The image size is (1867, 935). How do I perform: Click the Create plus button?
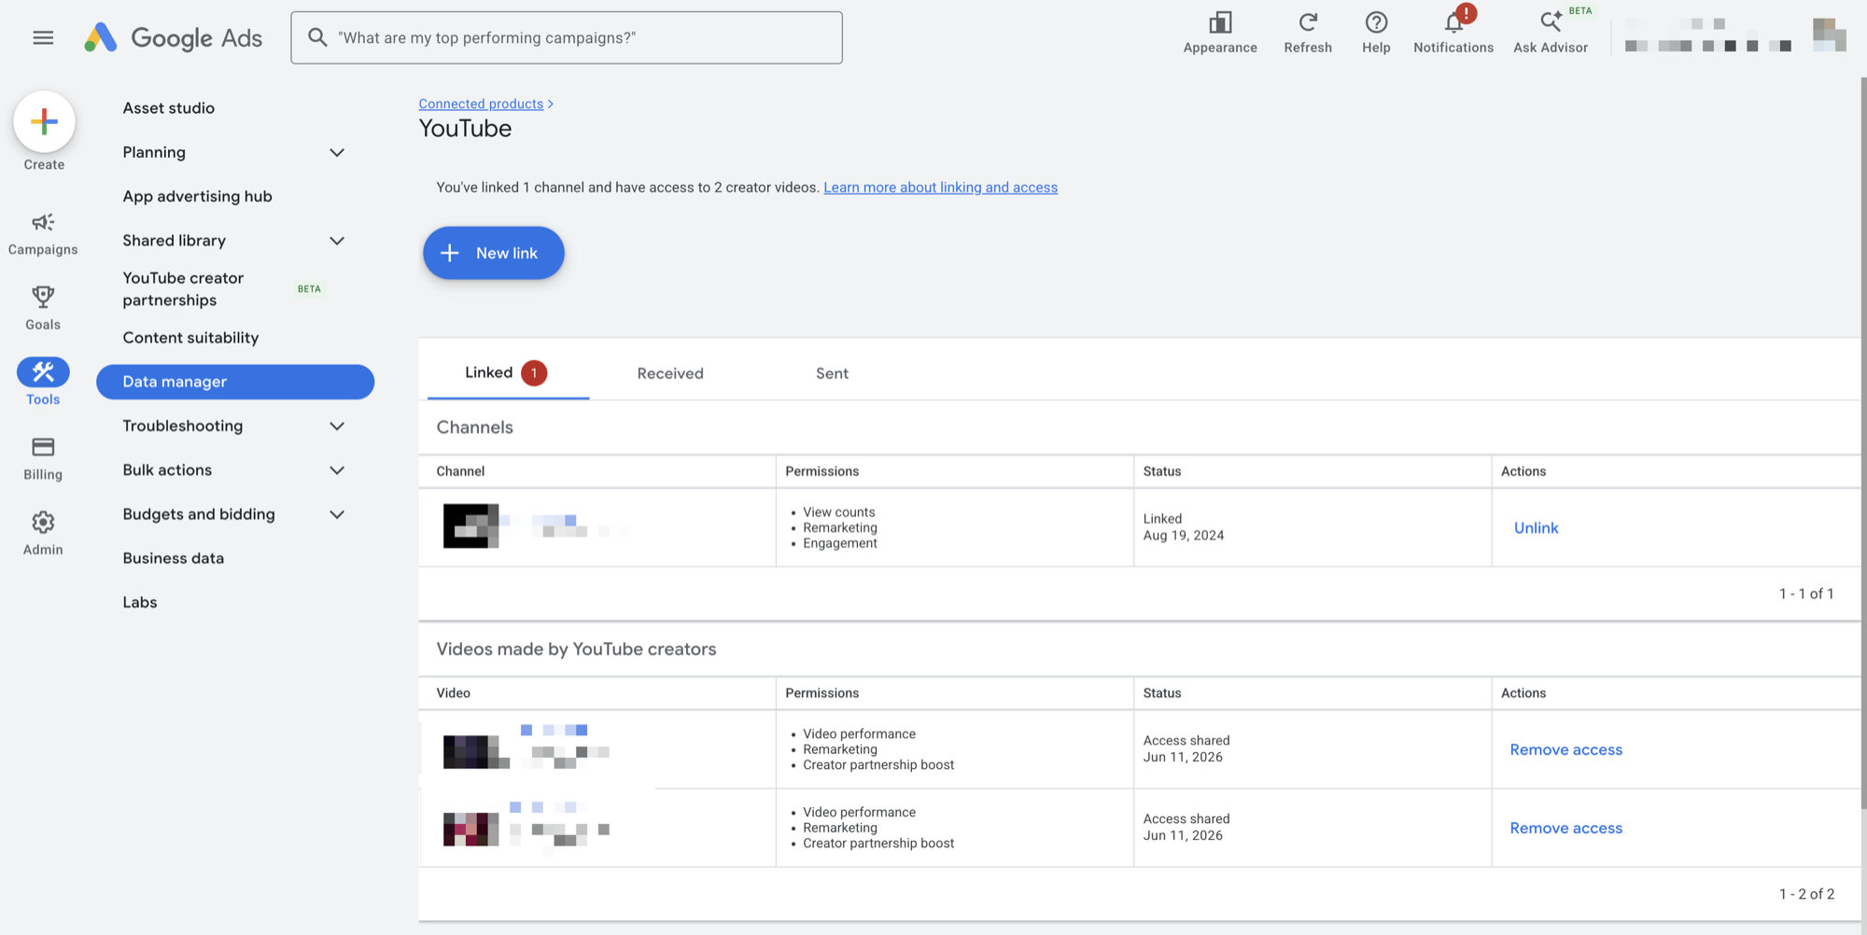44,121
